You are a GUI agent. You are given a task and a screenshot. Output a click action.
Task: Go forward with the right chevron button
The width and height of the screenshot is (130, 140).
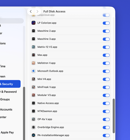tap(37, 12)
